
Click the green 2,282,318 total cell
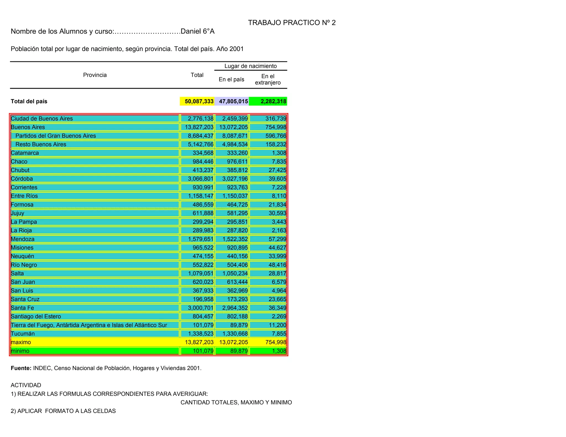pos(268,101)
